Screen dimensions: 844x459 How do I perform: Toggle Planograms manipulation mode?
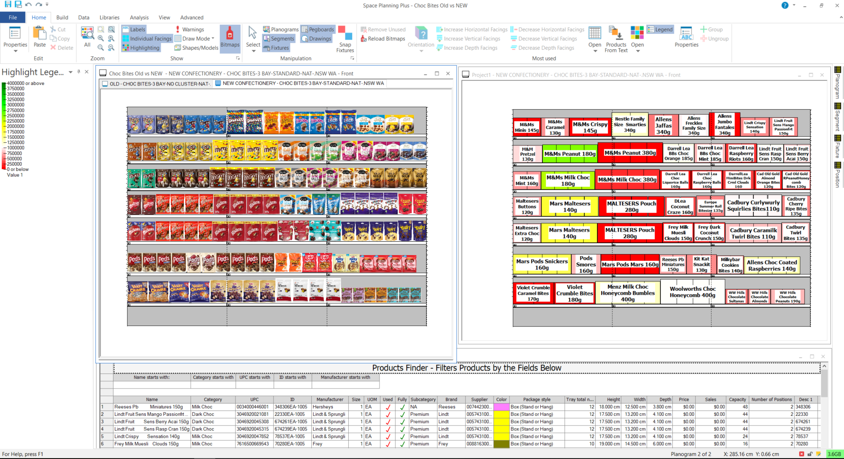click(280, 30)
